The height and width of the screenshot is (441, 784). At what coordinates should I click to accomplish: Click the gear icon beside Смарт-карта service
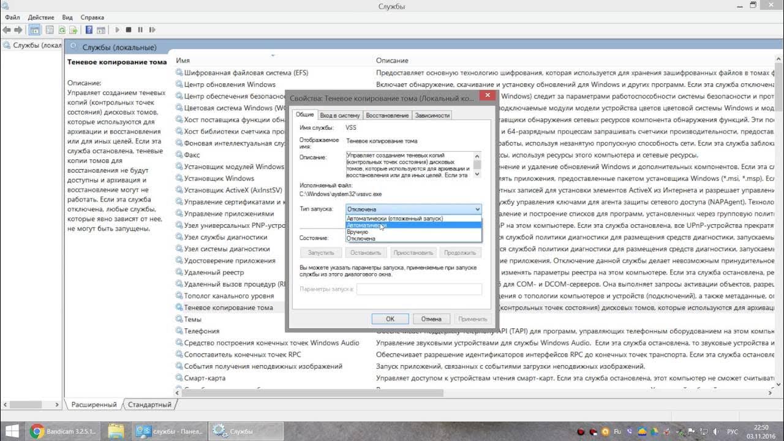(x=179, y=378)
